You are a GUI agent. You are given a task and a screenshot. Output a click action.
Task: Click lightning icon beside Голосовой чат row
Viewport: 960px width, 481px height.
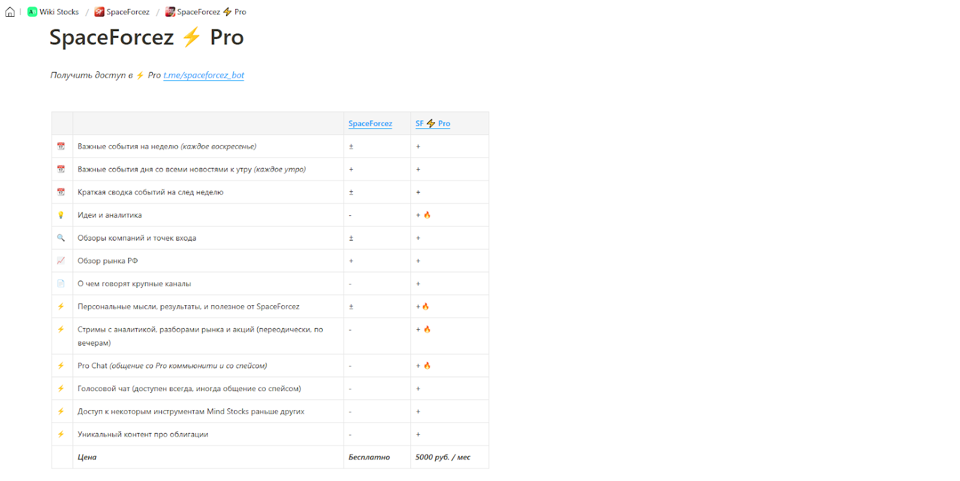pyautogui.click(x=61, y=389)
